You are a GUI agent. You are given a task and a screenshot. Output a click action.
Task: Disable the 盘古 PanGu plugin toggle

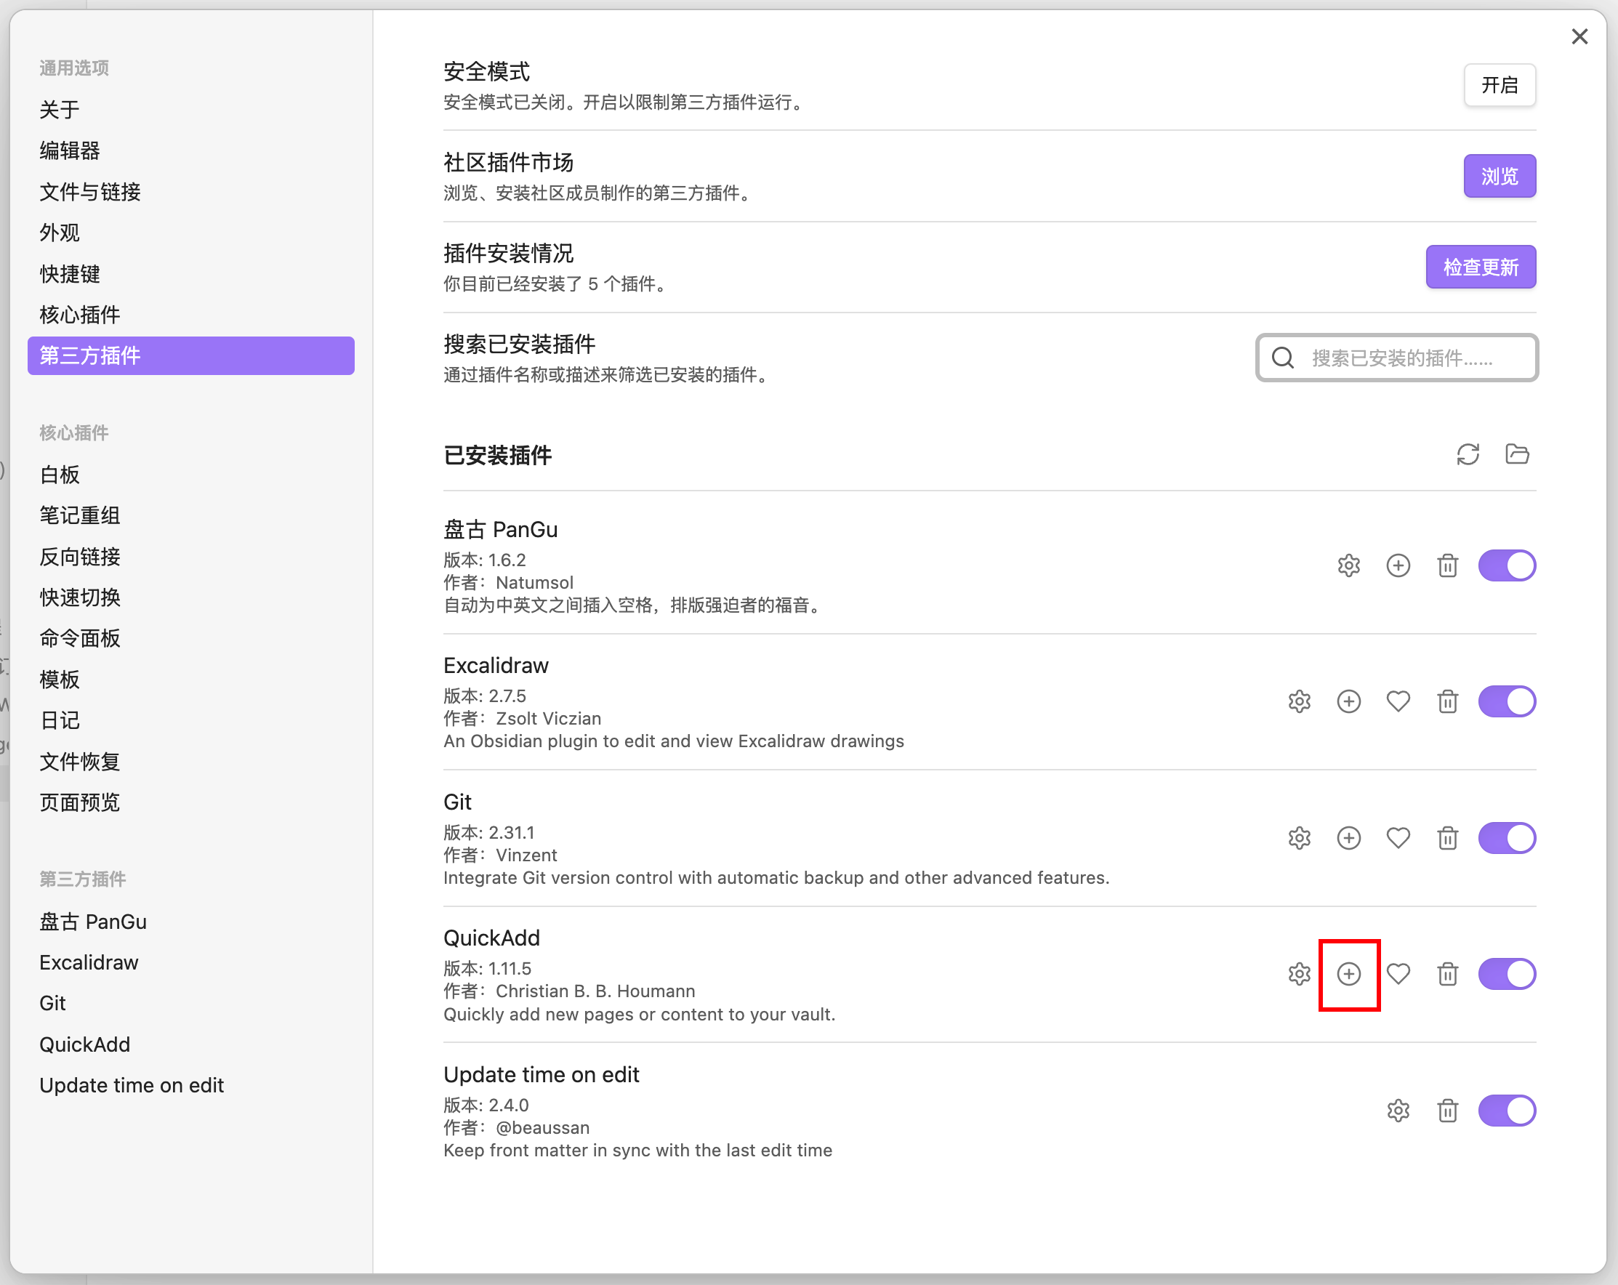tap(1506, 565)
